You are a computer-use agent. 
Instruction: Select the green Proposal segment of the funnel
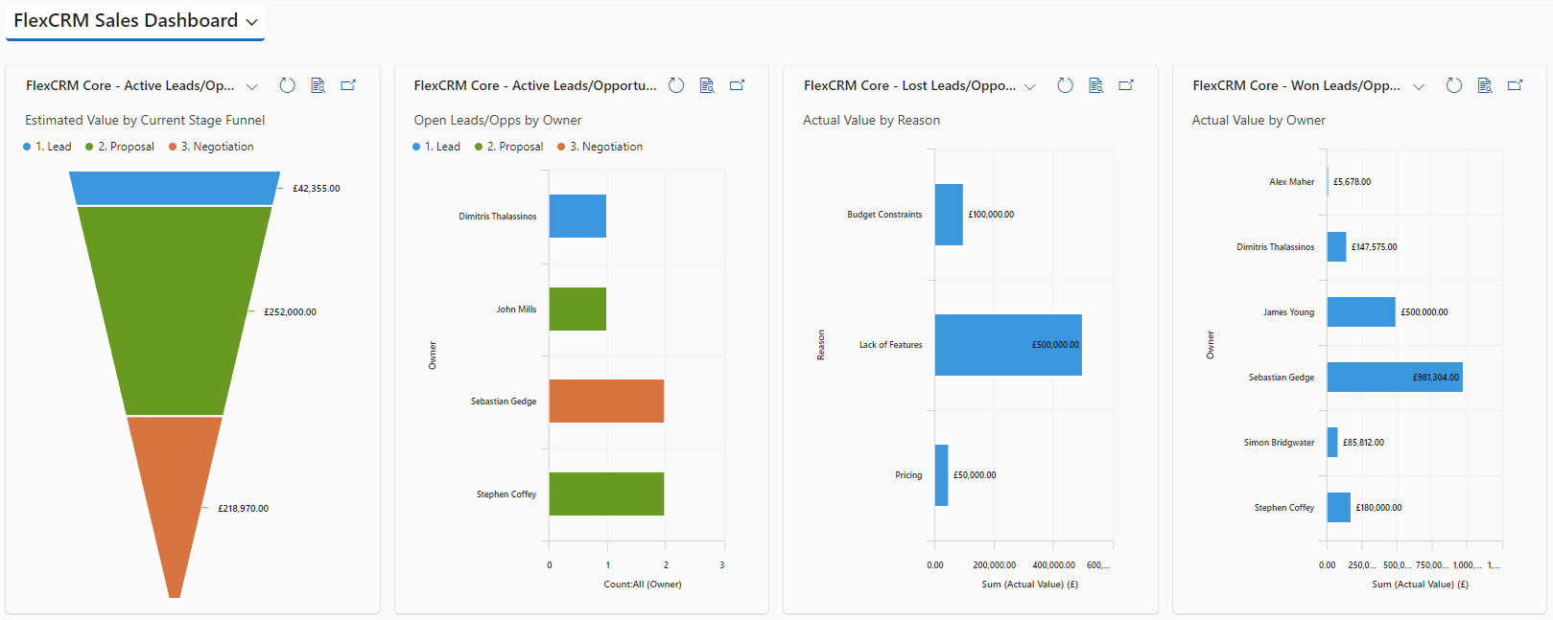[x=175, y=310]
